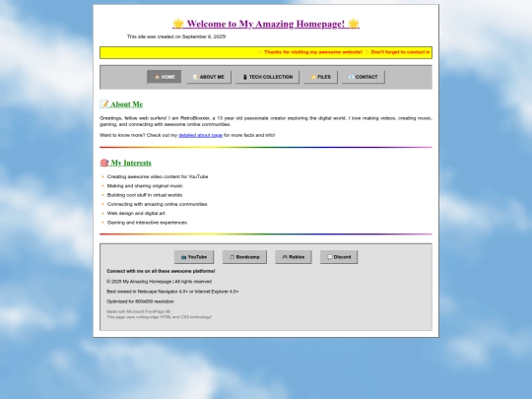
Task: Click the sun emoji right of the title
Action: click(354, 24)
